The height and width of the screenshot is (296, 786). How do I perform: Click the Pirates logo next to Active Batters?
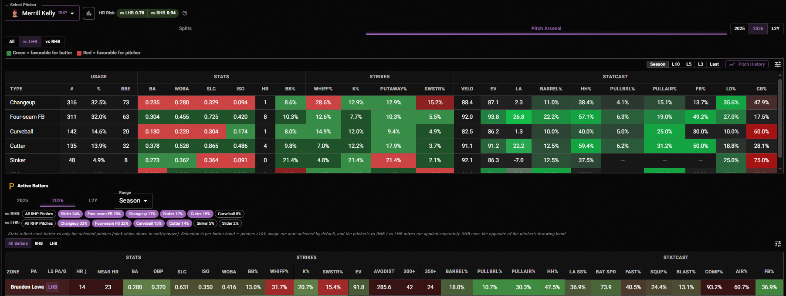coord(11,186)
